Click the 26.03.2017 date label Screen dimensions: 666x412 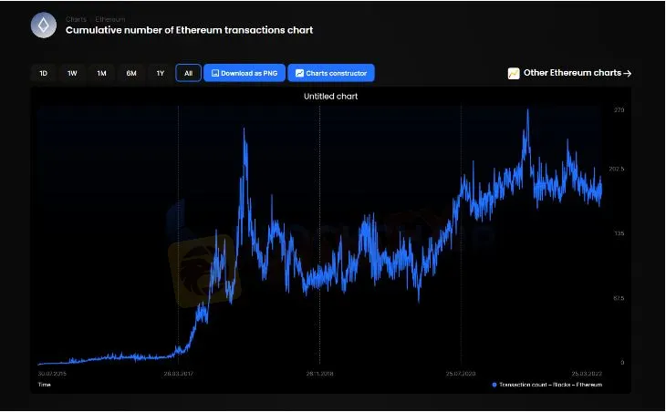point(179,374)
